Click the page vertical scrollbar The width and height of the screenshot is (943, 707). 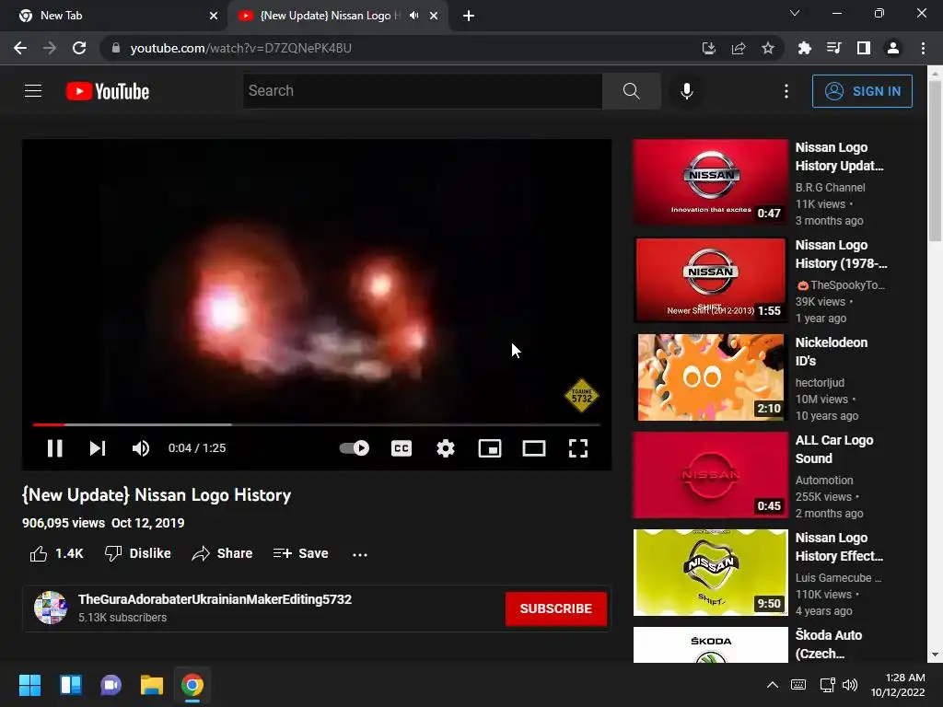[x=935, y=160]
